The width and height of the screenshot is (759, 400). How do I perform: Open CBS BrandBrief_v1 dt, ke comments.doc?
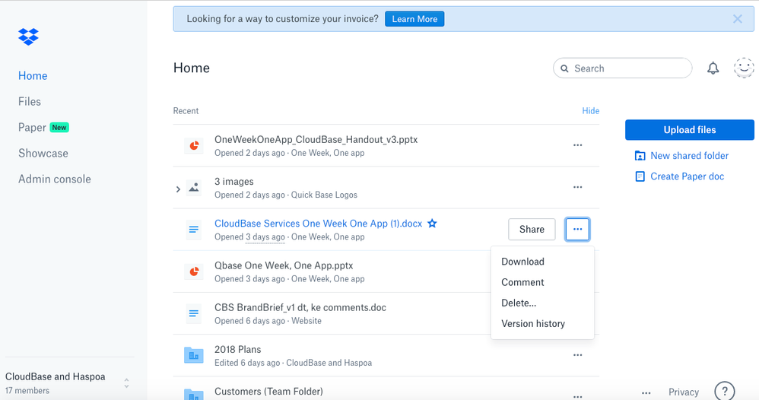[x=300, y=307]
